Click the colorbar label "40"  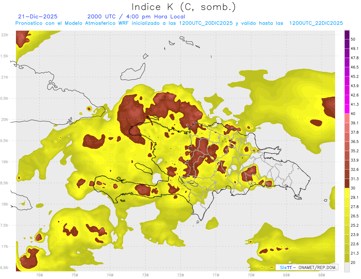(353, 114)
